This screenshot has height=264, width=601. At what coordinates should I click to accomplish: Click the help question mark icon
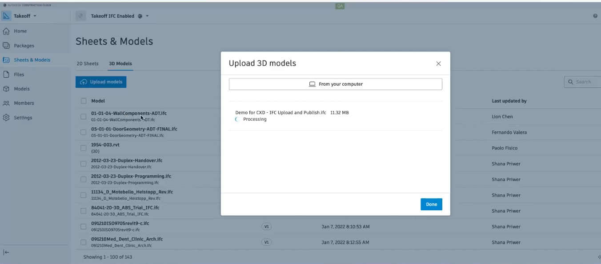595,16
